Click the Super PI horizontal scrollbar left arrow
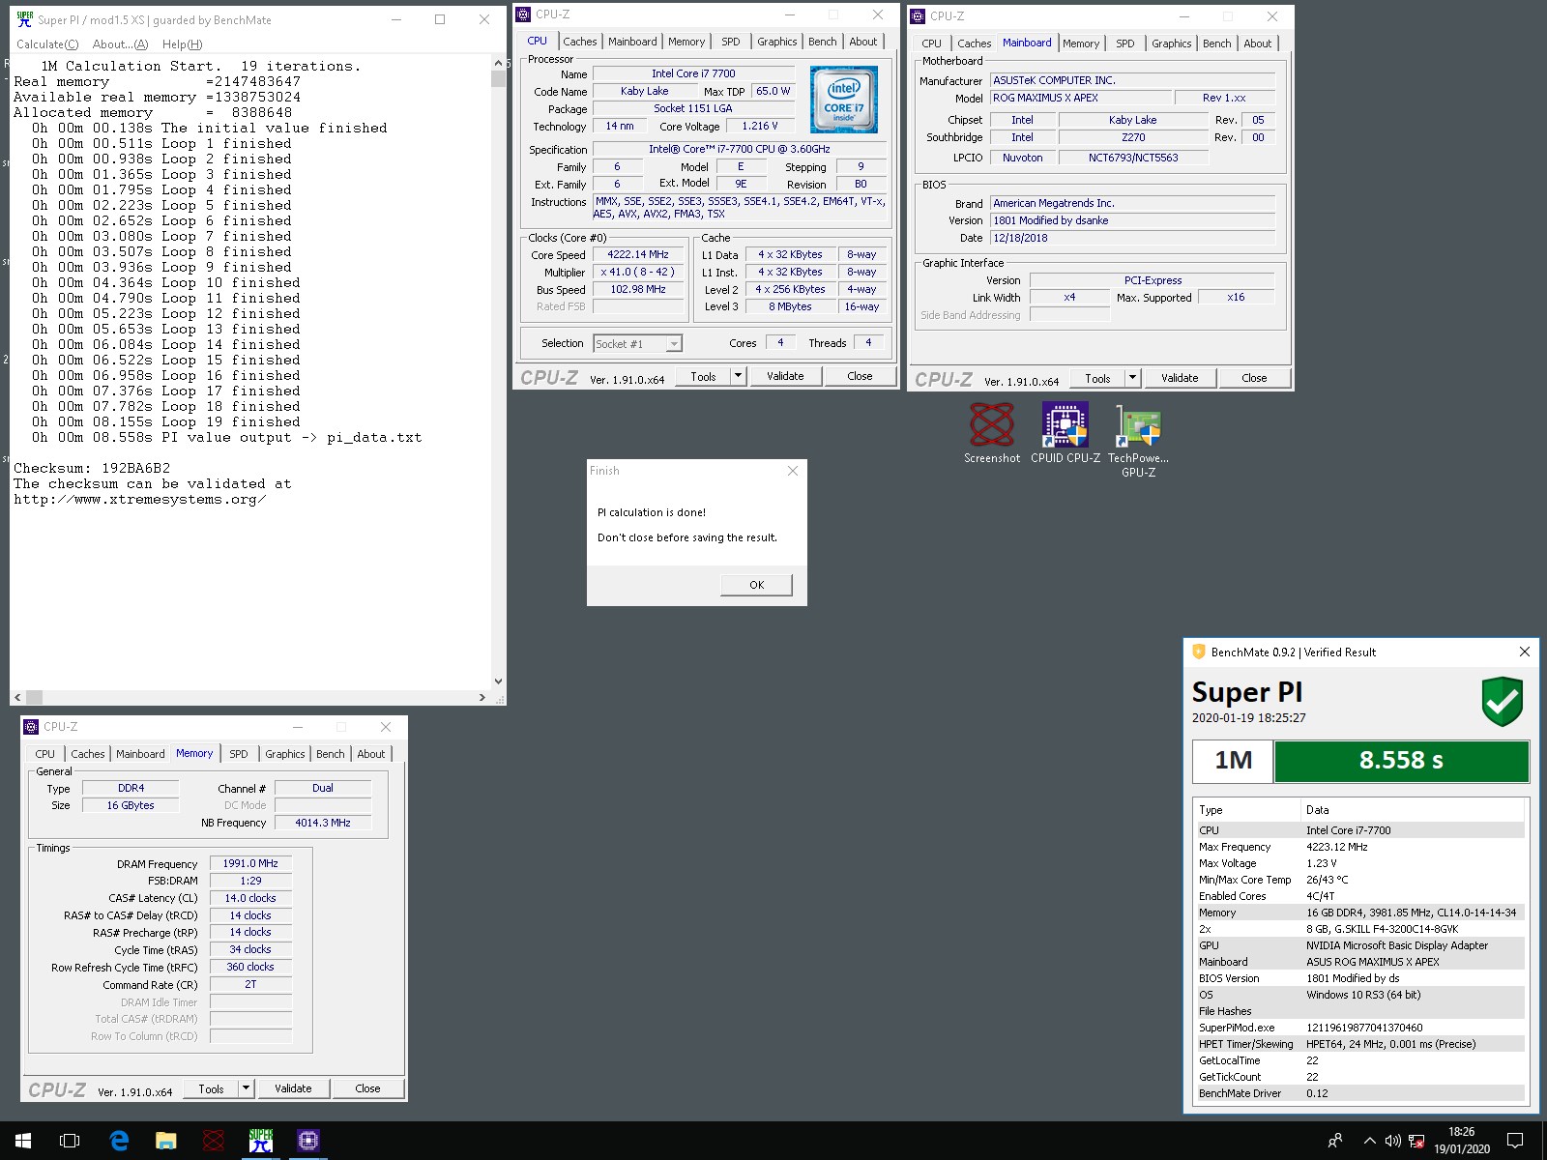The width and height of the screenshot is (1547, 1160). point(17,697)
